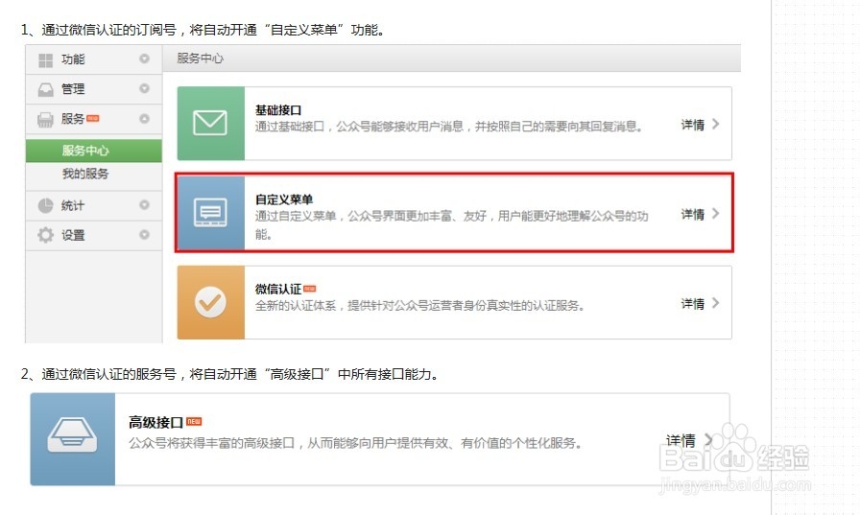Click the green envelope icon of 基础接口
The width and height of the screenshot is (860, 515).
pos(210,124)
